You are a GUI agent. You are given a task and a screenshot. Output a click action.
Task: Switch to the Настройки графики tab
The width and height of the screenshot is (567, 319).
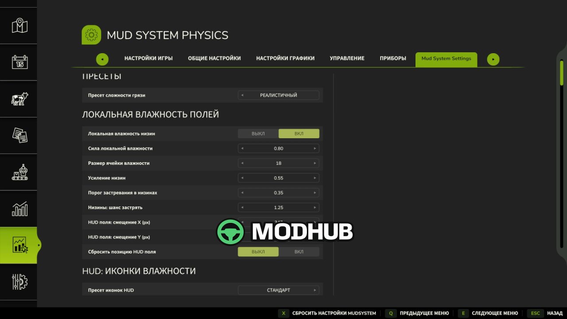coord(285,58)
